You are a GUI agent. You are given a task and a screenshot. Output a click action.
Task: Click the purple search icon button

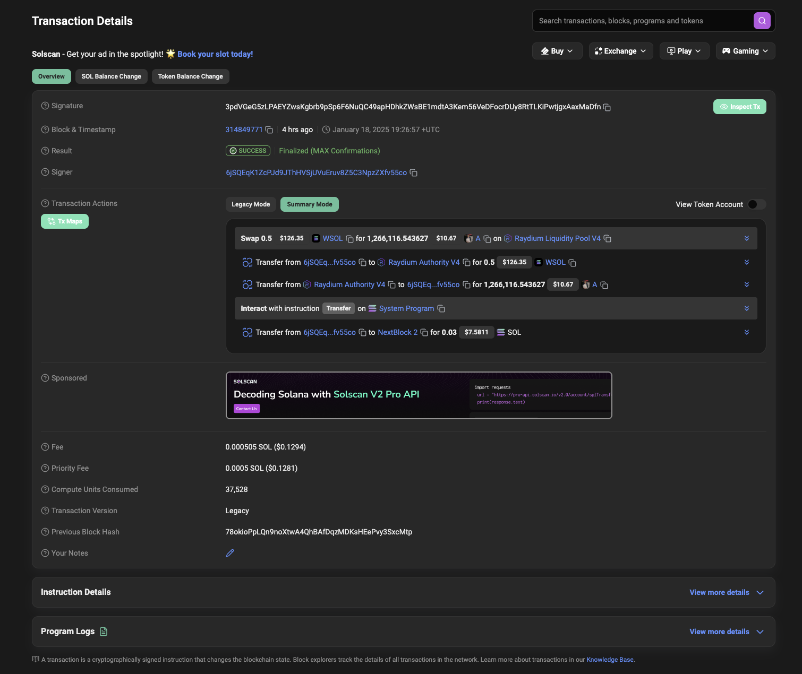coord(762,21)
